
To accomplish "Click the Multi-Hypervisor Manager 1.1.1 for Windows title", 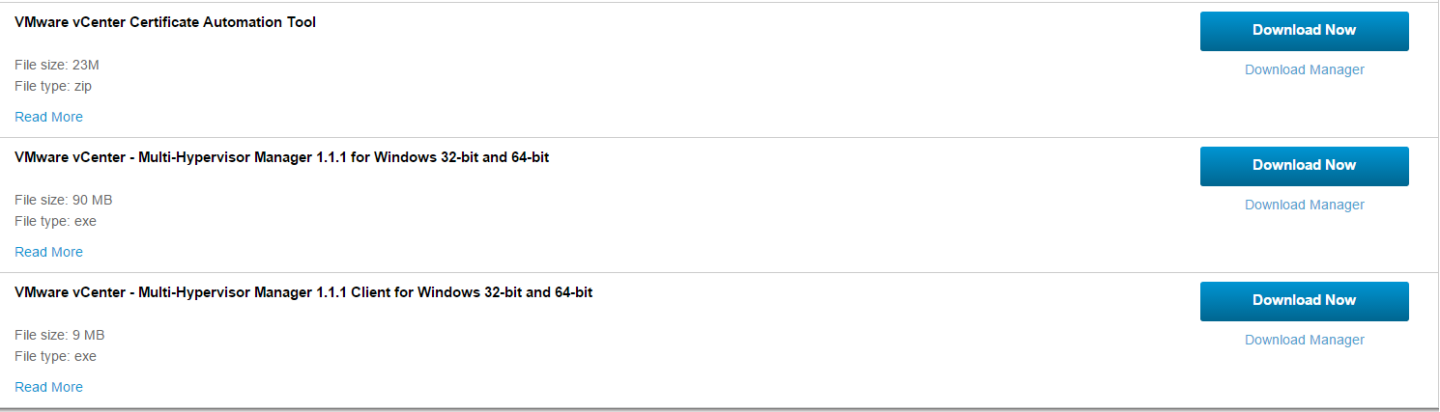I will (x=281, y=157).
